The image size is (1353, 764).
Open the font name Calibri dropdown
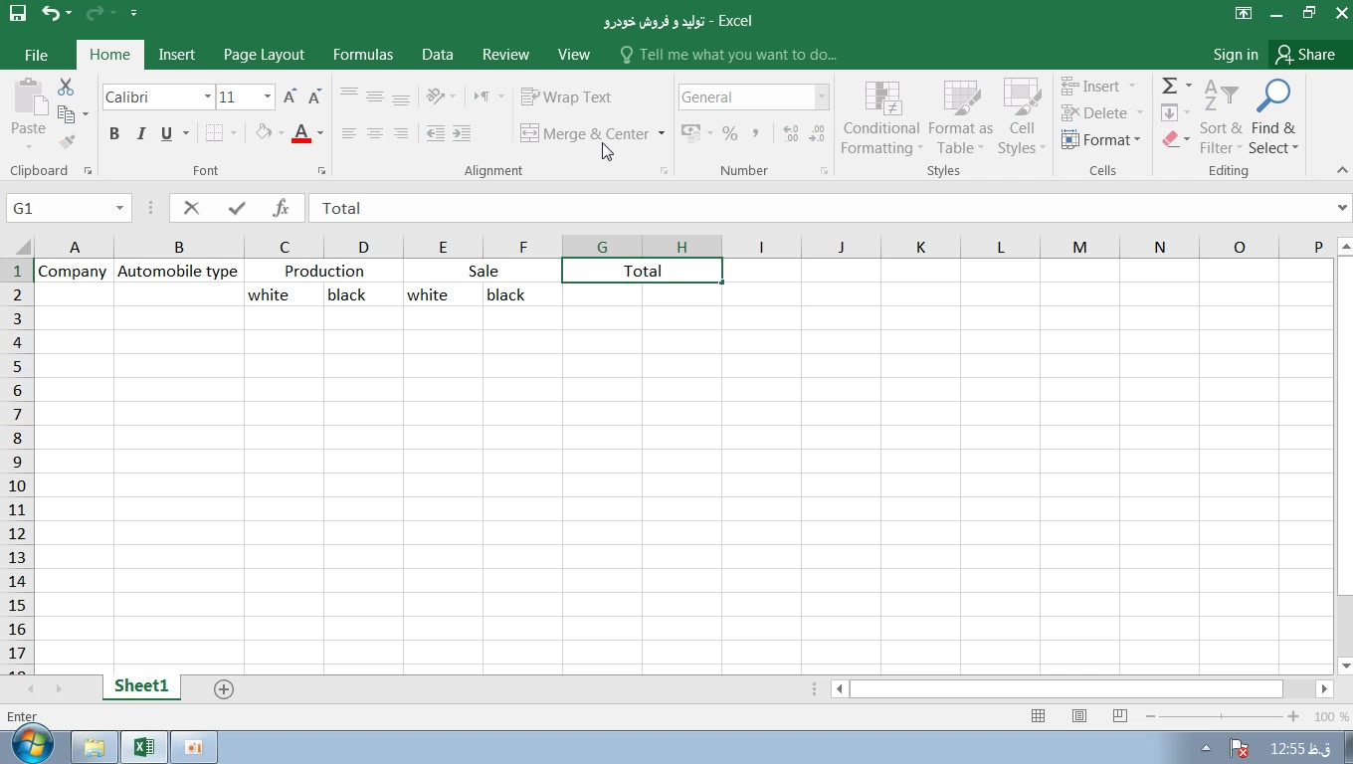point(208,96)
